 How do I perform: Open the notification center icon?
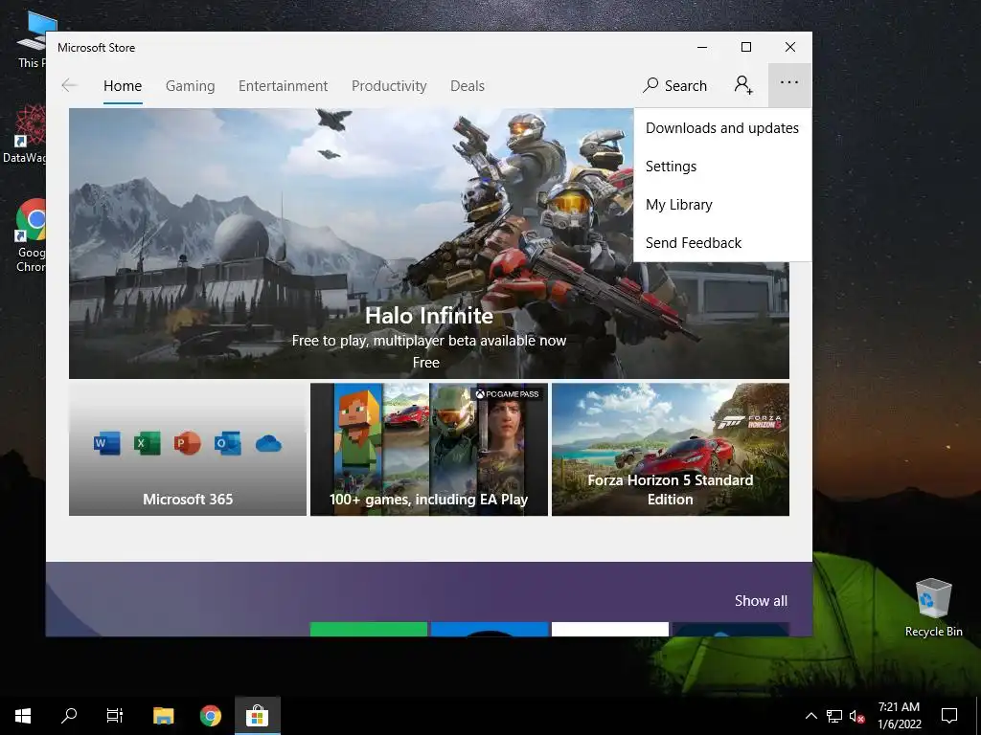(949, 716)
